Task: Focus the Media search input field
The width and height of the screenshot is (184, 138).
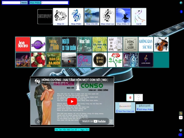Action: pos(11,3)
